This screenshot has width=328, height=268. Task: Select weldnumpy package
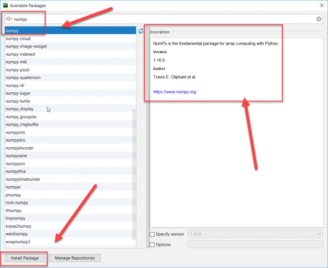(x=70, y=234)
